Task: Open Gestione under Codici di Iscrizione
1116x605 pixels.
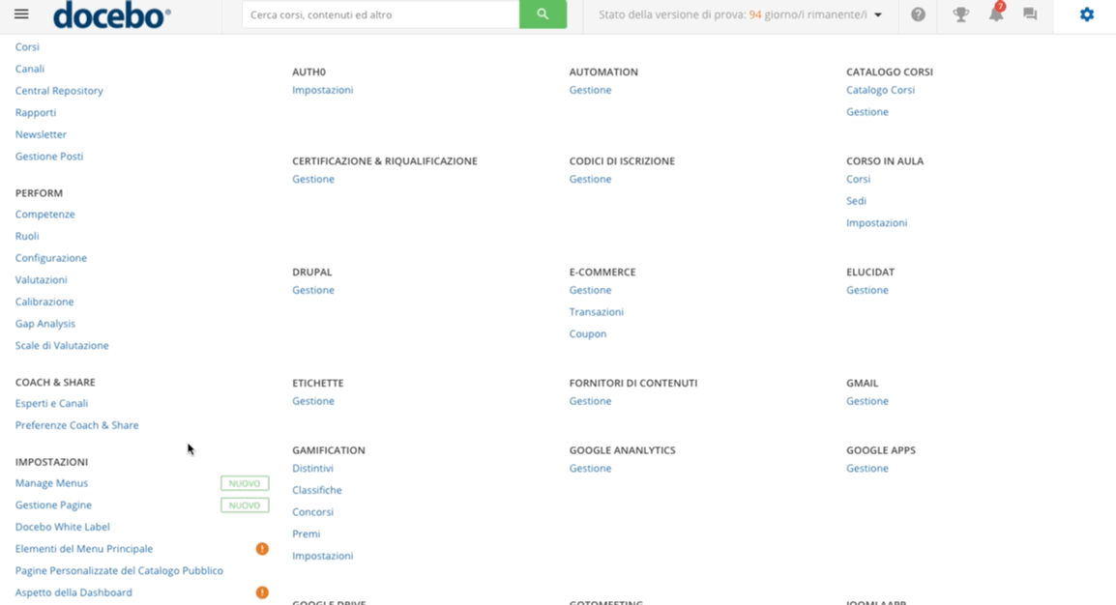Action: 590,179
